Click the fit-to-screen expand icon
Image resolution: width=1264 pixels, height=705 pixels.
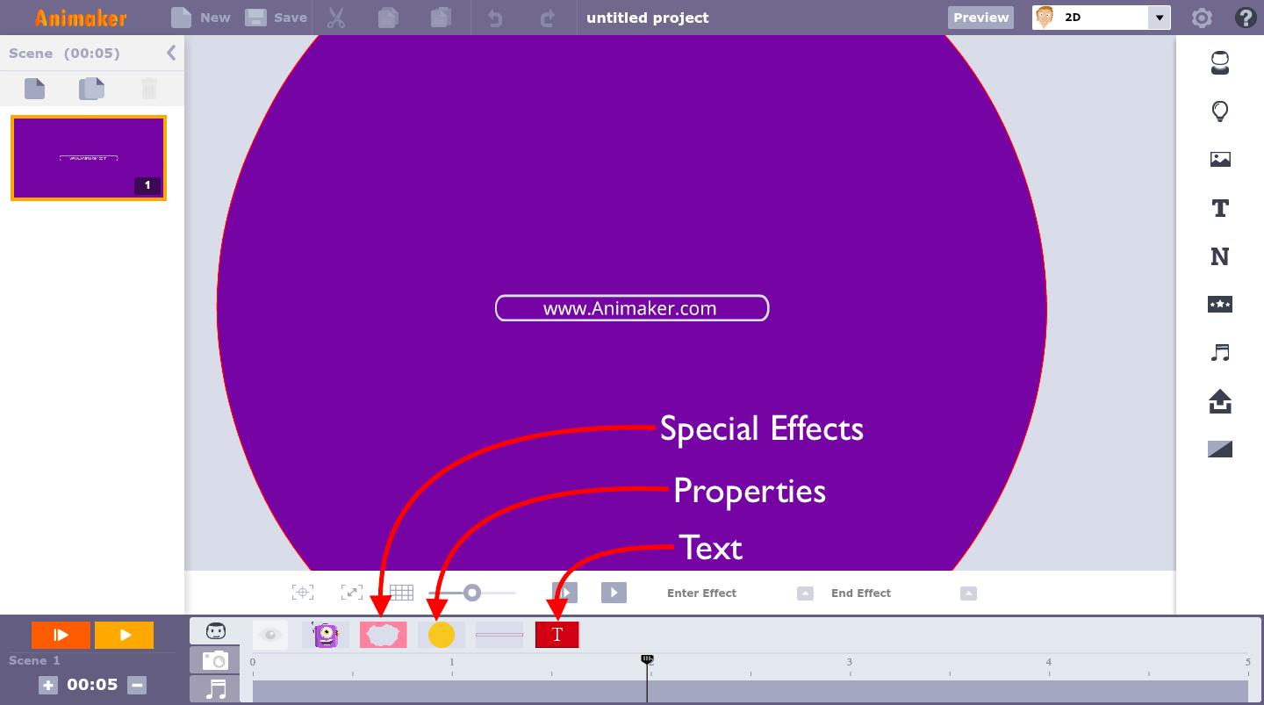(x=352, y=593)
